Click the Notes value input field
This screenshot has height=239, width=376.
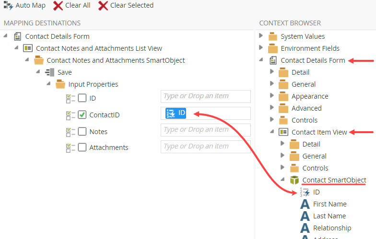coord(205,130)
